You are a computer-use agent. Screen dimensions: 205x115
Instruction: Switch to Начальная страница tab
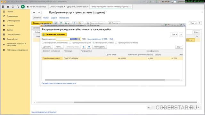[x=37, y=7]
